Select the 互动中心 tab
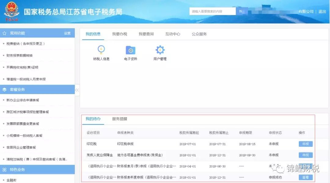Image resolution: width=330 pixels, height=183 pixels. 173,34
